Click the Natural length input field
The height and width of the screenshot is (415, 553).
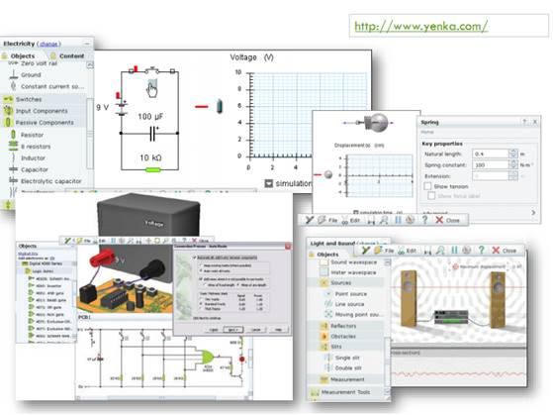coord(491,154)
